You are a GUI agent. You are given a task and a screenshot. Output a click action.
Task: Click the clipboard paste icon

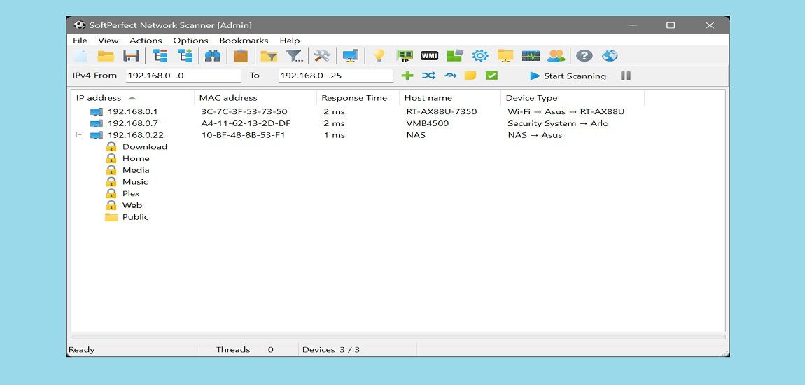click(x=241, y=56)
